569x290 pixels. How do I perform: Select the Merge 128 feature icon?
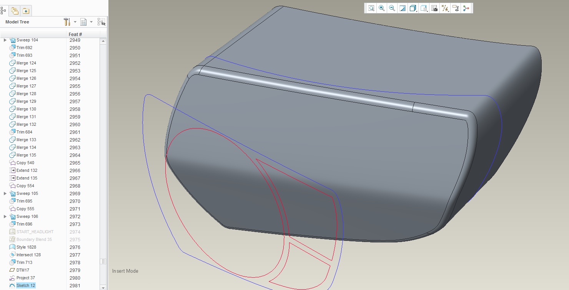click(12, 94)
